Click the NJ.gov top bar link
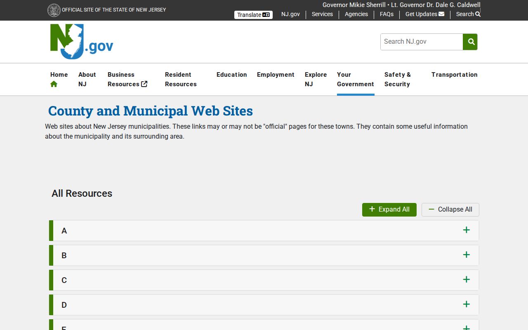Screen dimensions: 528x330 tap(290, 14)
